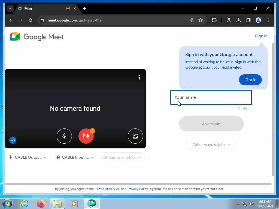The image size is (279, 209).
Task: Go back with the browser back arrow
Action: [11, 20]
